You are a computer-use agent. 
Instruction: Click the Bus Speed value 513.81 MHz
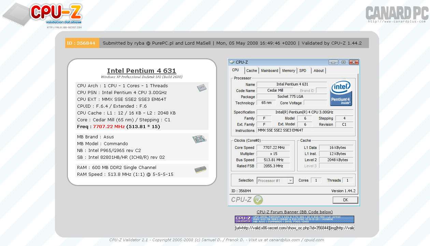pyautogui.click(x=274, y=160)
